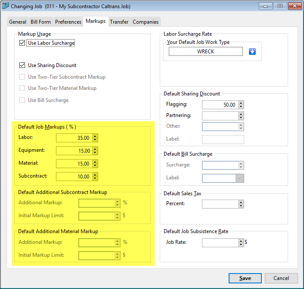Decrease the Sales Tax Percent value

(241, 206)
